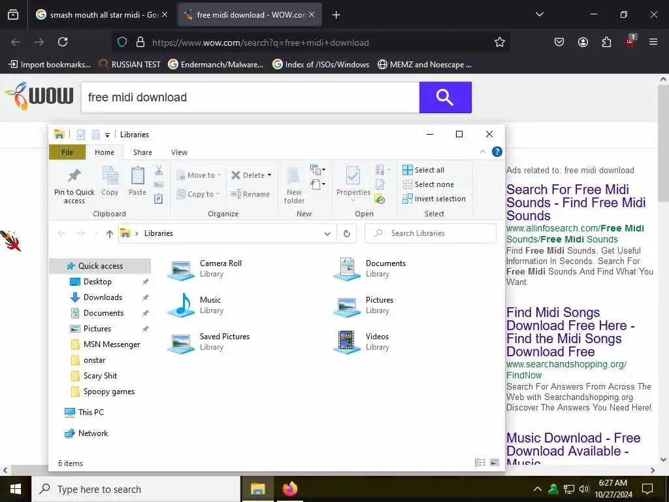Open Index of /ISOs/Windows bookmark
Screen dimensions: 669x502
[321, 65]
